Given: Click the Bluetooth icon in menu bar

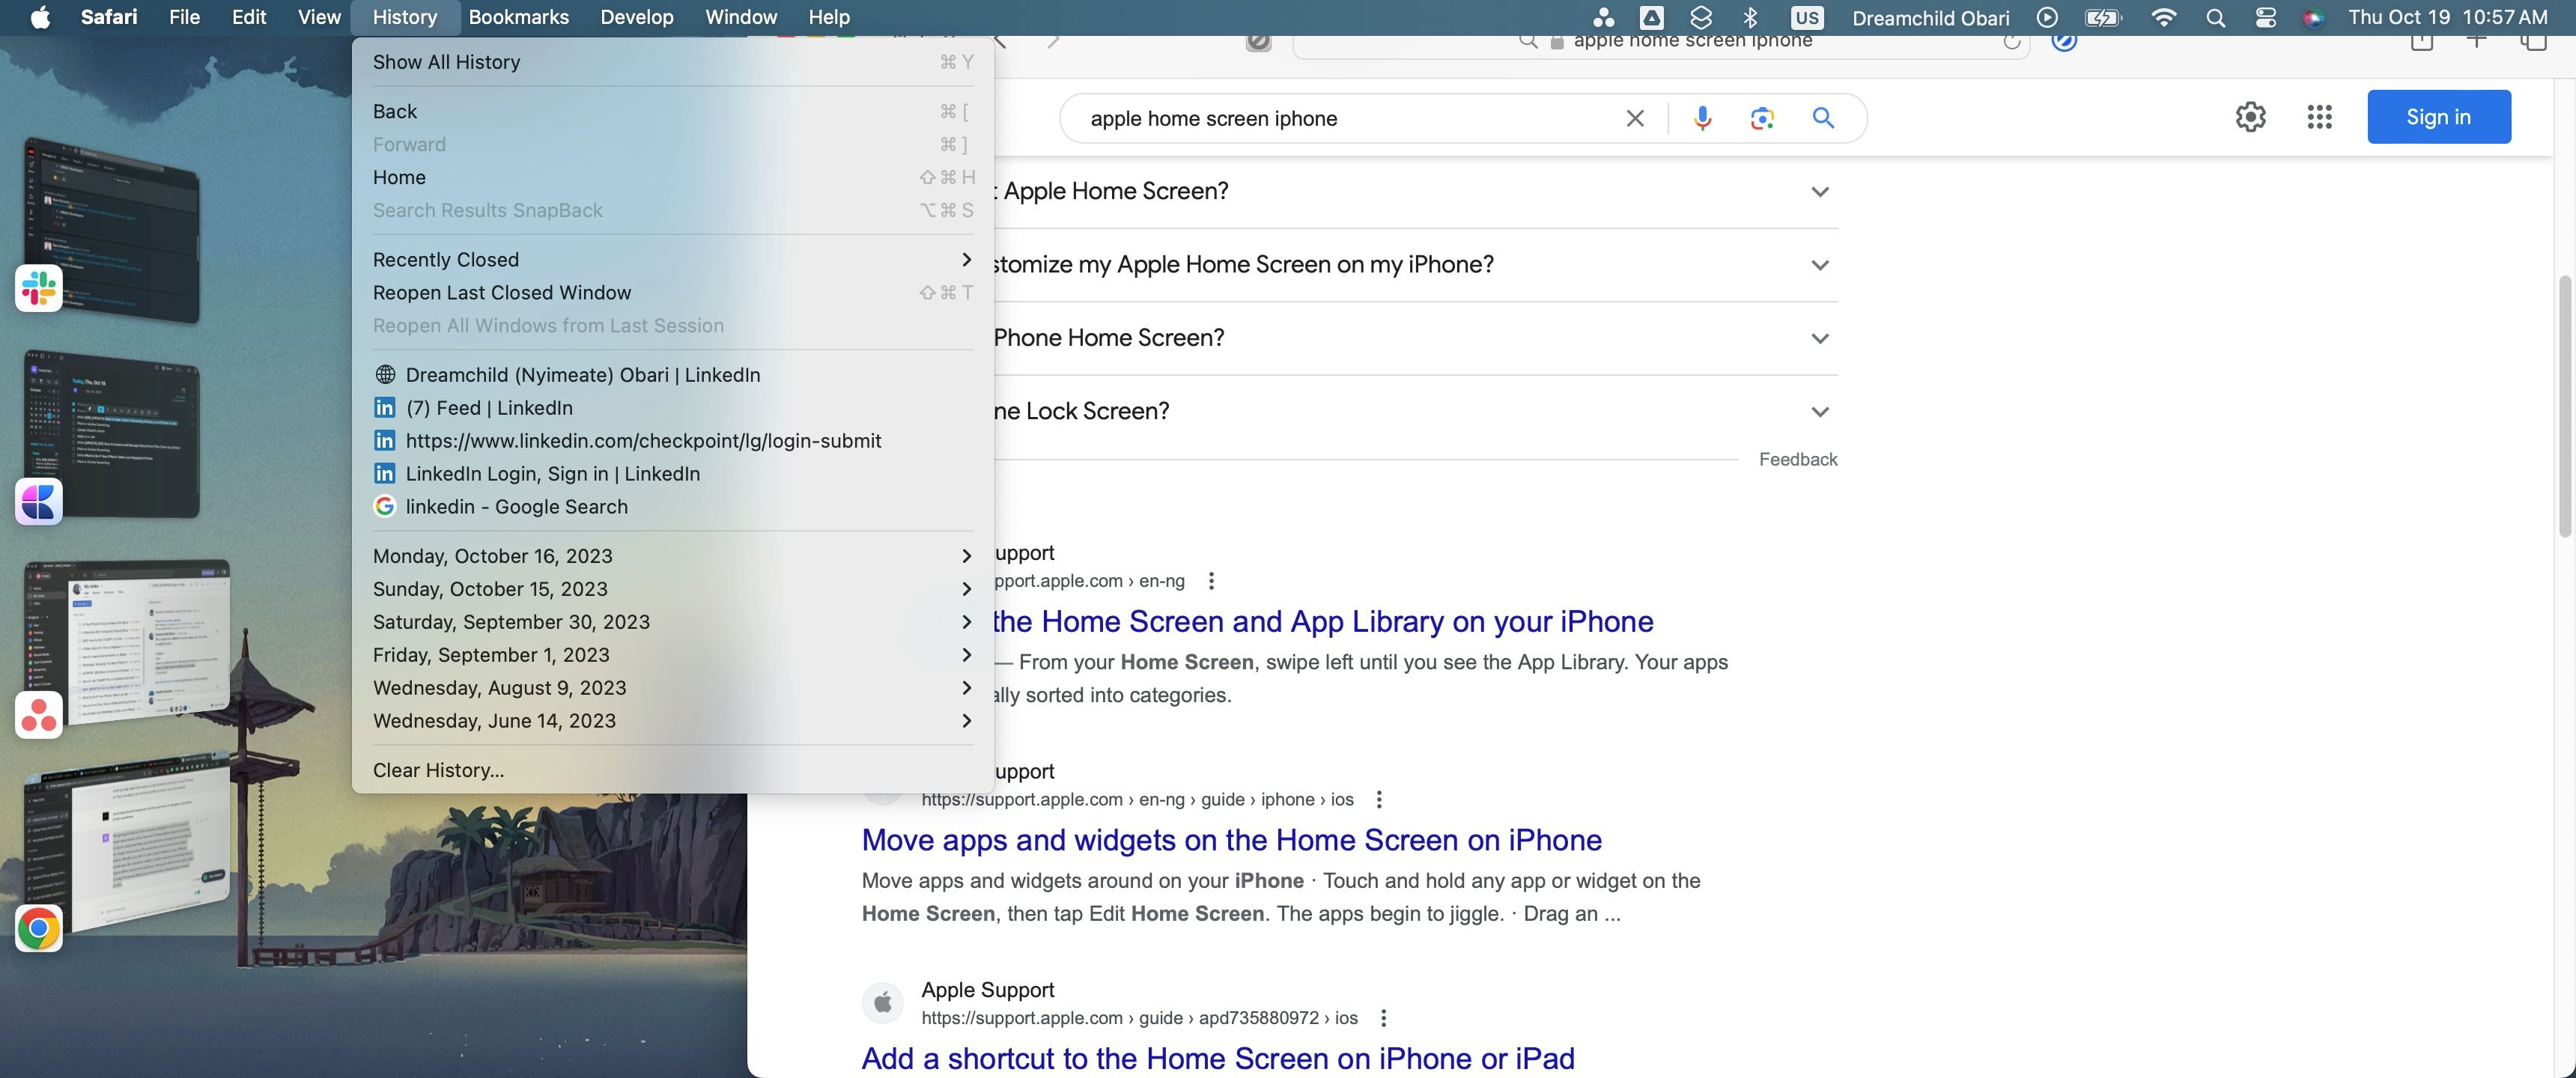Looking at the screenshot, I should click(1751, 17).
